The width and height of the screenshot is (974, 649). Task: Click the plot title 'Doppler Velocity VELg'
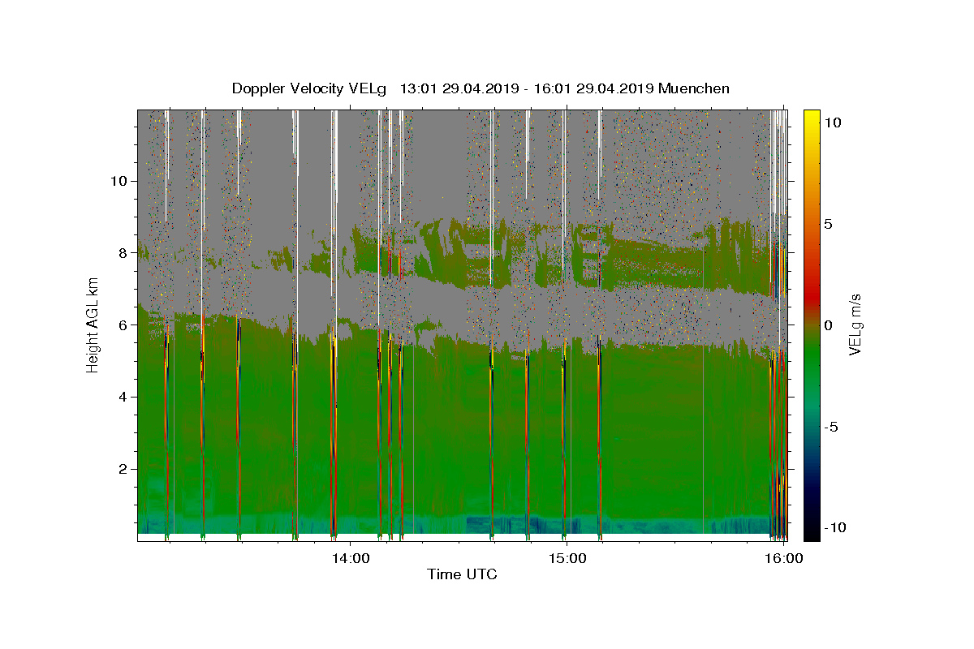click(x=311, y=88)
